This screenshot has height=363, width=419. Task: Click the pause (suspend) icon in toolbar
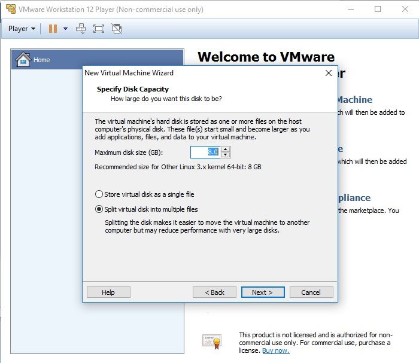tap(53, 29)
